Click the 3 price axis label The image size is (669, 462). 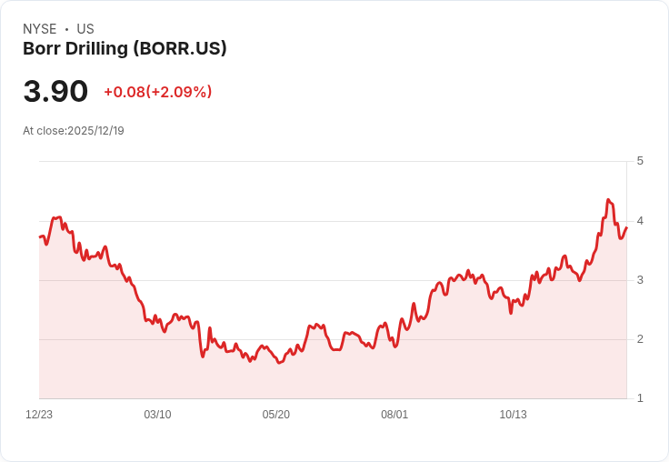(640, 280)
